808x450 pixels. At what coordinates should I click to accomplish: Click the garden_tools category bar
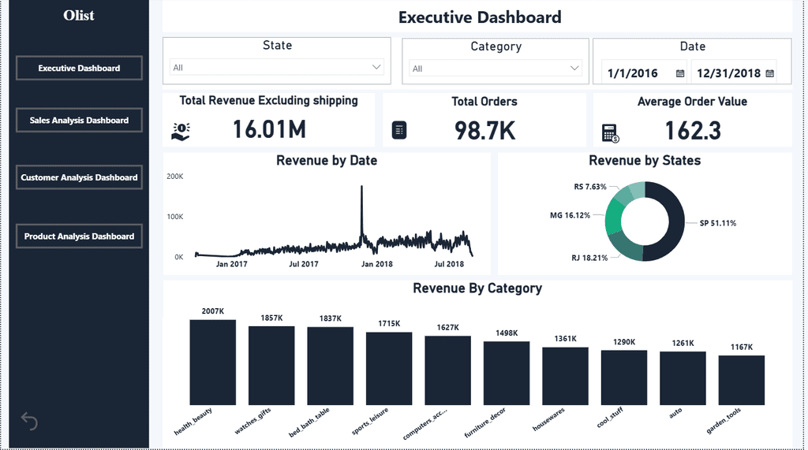[x=742, y=380]
